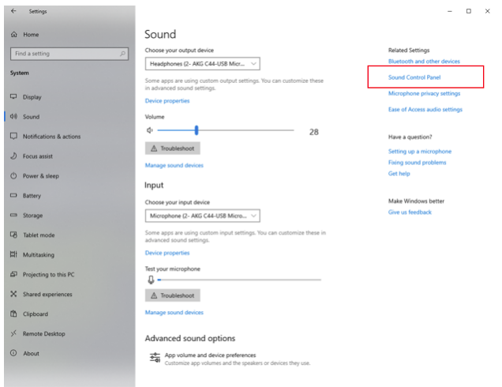Click the Display monitor icon
This screenshot has height=387, width=502.
pyautogui.click(x=14, y=97)
